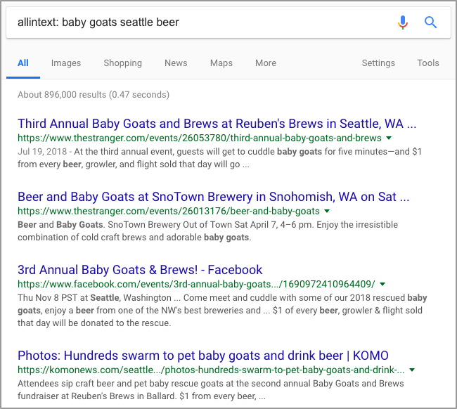Switch to the Images tab
This screenshot has width=457, height=409.
[66, 63]
